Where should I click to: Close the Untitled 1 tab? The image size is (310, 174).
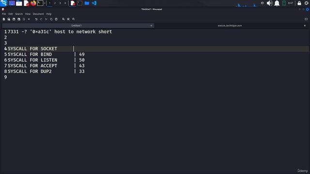[x=151, y=26]
